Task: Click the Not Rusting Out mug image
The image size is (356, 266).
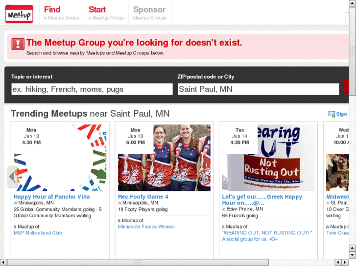Action: [x=268, y=158]
